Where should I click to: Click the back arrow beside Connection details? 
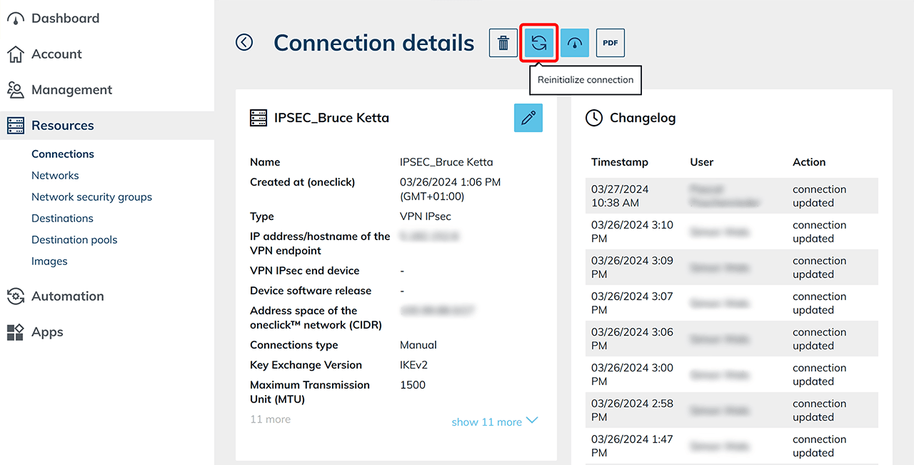coord(244,43)
